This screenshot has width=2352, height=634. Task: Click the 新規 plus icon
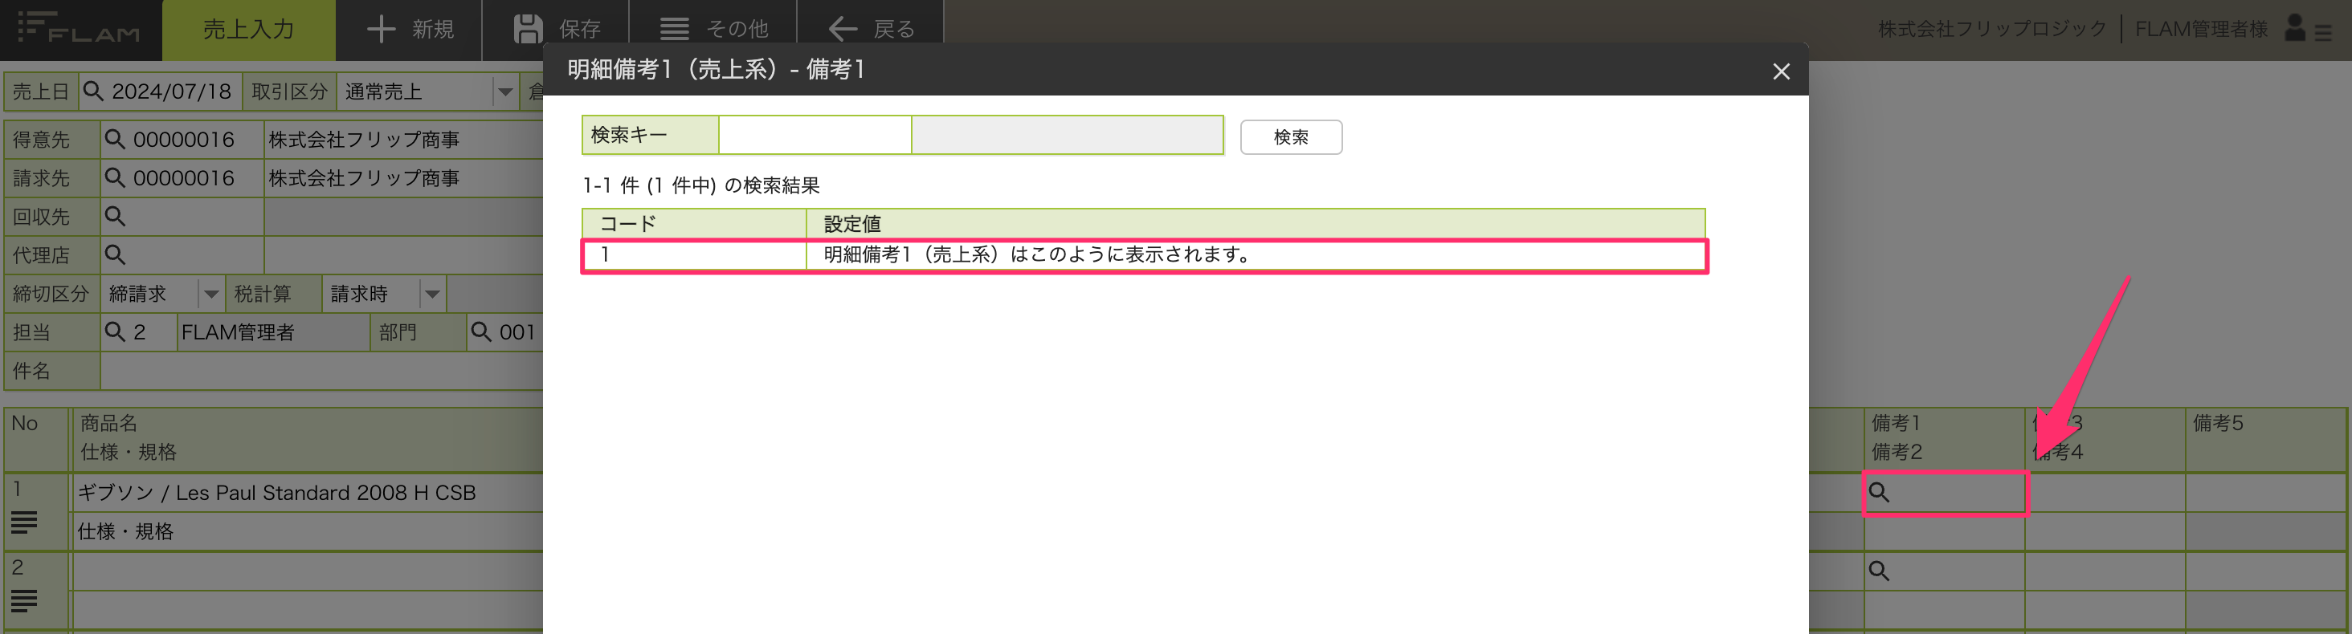coord(381,29)
